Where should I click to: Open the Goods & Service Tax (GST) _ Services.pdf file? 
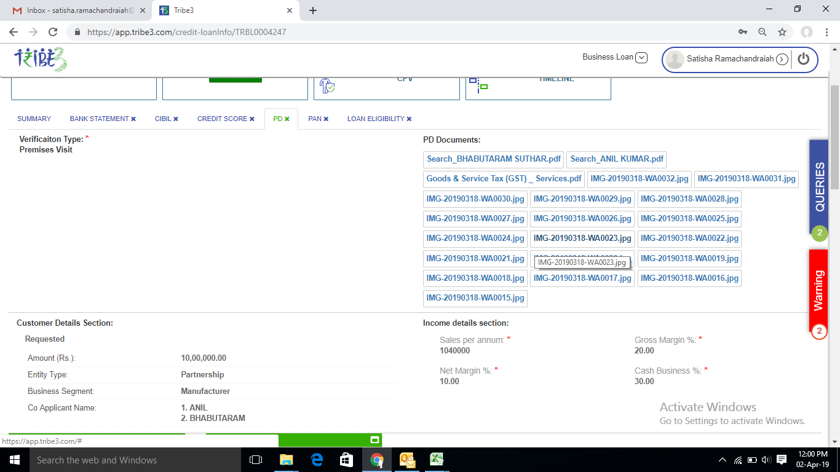pos(504,179)
